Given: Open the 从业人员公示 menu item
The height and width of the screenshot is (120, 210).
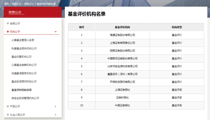Looking at the screenshot, I should [x=17, y=115].
